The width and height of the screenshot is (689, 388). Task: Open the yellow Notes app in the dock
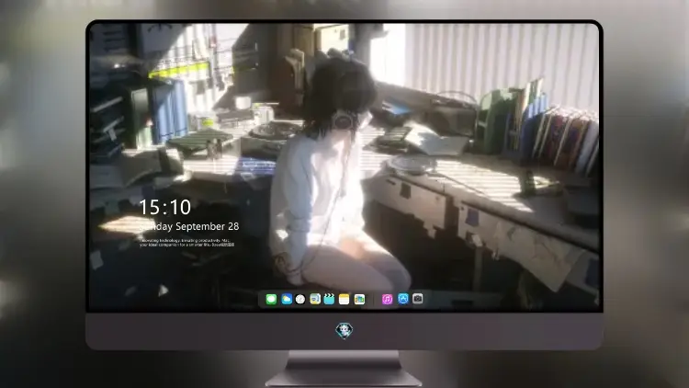pyautogui.click(x=344, y=299)
